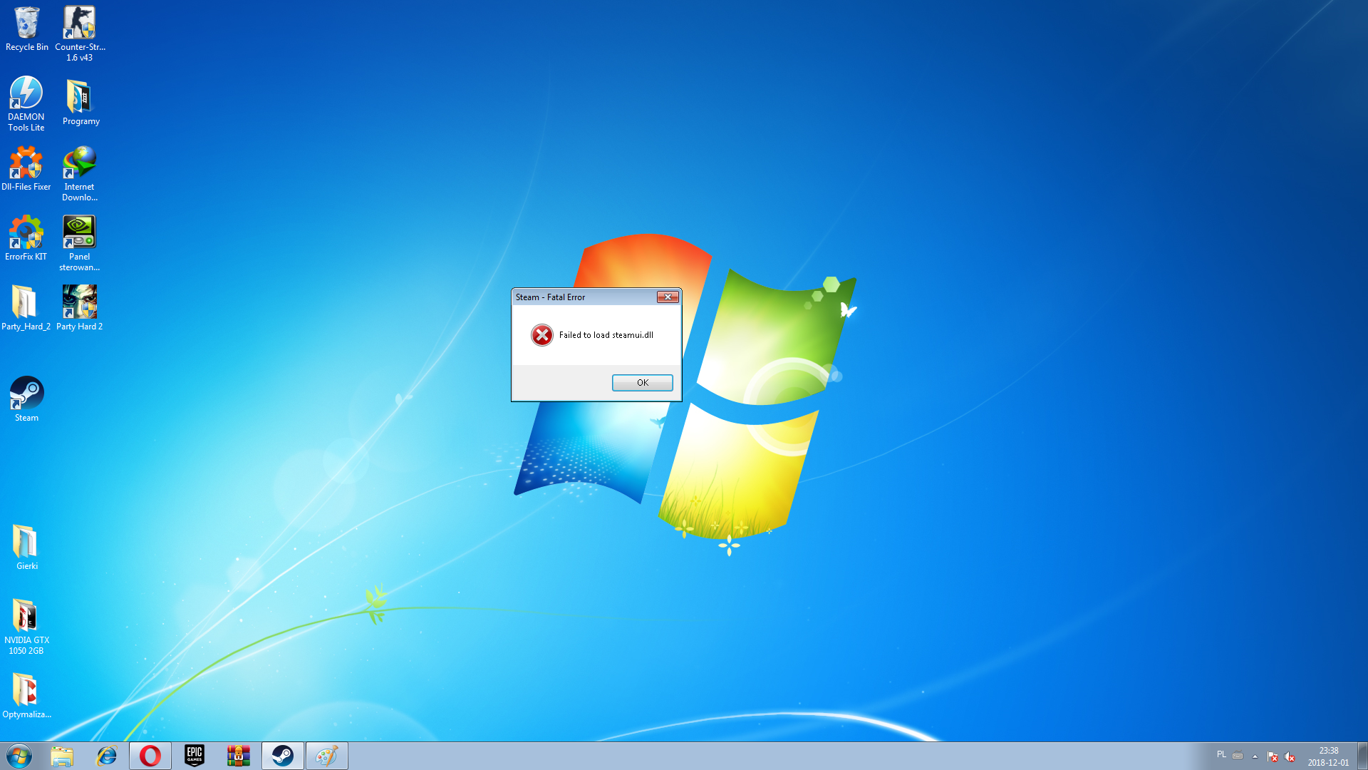Open the Windows Start menu

coord(19,756)
